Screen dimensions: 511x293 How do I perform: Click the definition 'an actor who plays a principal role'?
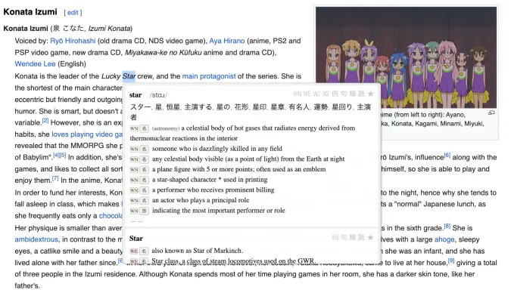coord(201,200)
